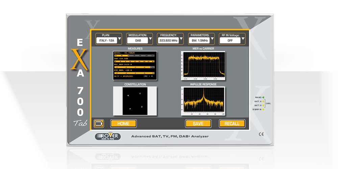Image resolution: width=338 pixels, height=169 pixels.
Task: Click the FIC_BER bar in MEASURES
Action: point(134,73)
